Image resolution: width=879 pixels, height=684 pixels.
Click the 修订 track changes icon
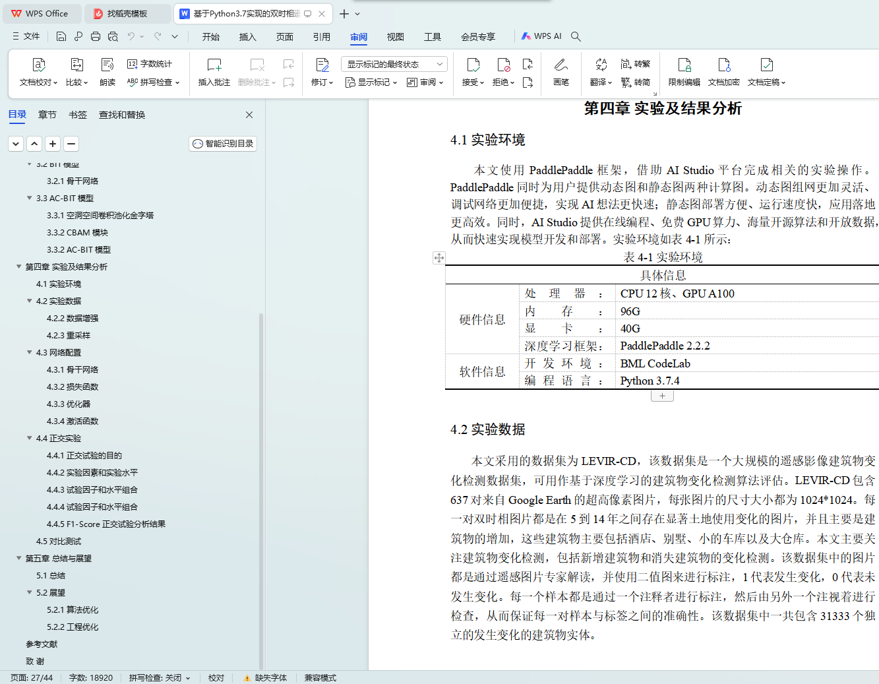coord(322,65)
